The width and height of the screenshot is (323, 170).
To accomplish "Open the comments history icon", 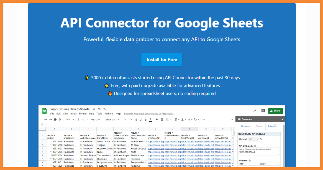I will (x=263, y=111).
